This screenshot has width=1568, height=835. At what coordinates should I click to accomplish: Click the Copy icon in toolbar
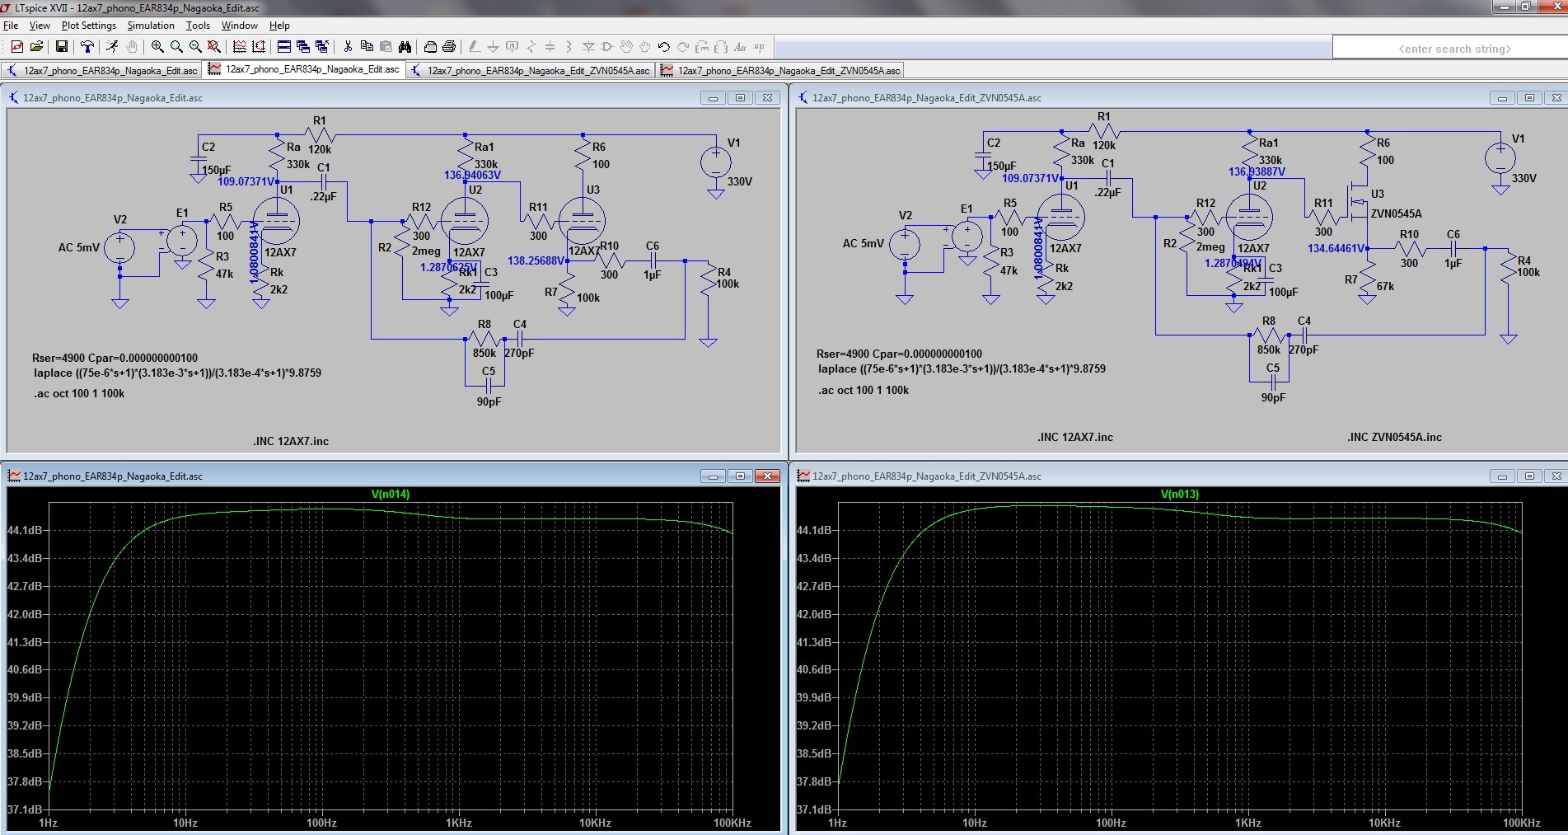click(x=367, y=47)
